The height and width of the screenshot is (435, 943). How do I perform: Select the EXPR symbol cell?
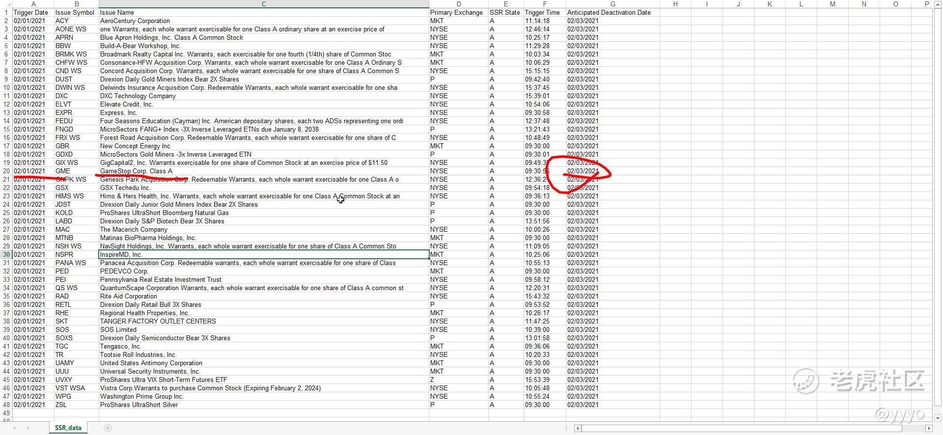click(x=77, y=112)
